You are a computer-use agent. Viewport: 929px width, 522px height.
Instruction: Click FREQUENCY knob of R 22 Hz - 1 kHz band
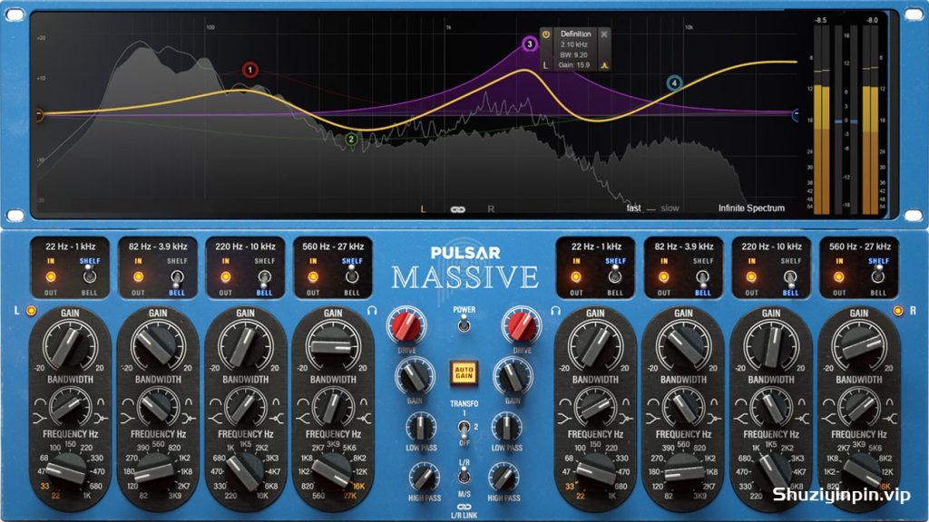pos(595,473)
